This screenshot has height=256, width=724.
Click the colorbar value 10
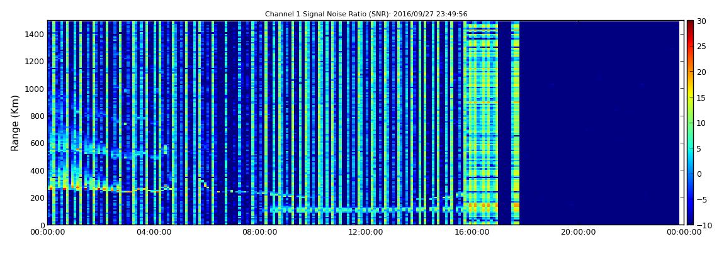click(x=702, y=123)
